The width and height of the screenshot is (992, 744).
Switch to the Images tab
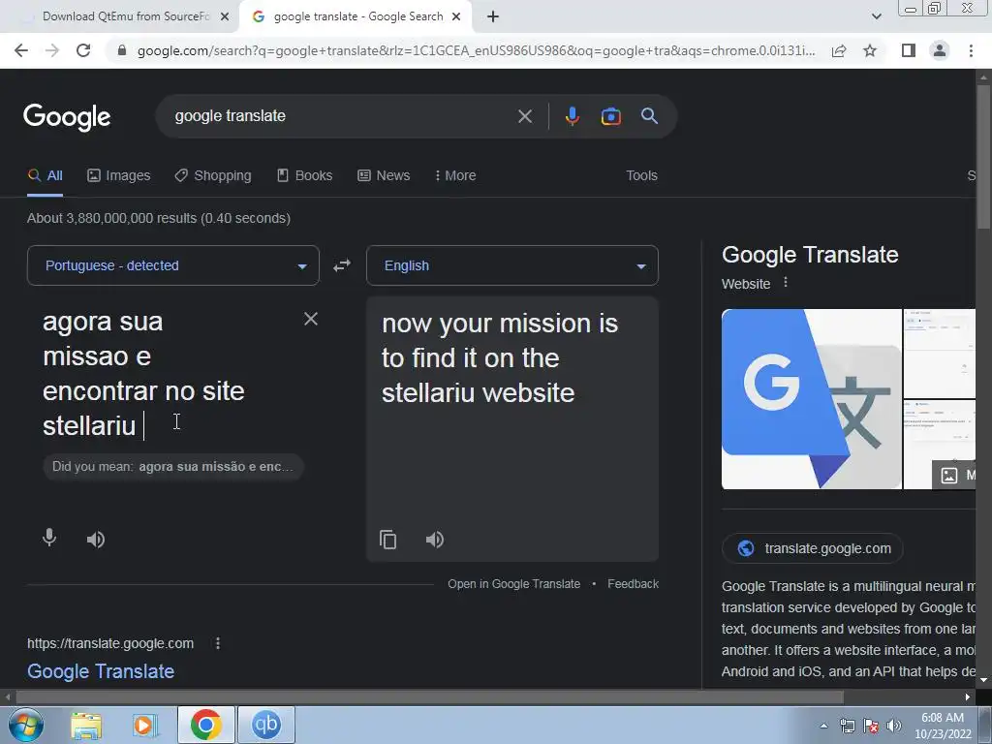119,176
